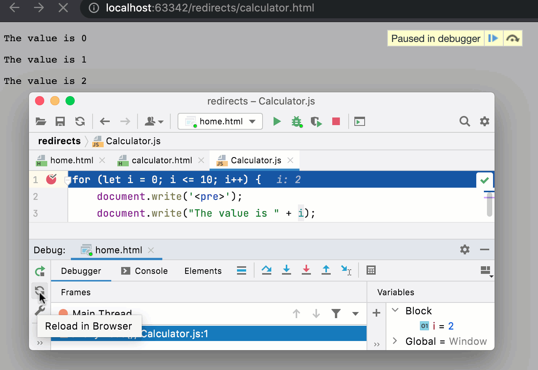Expand the Global Window variable
538x370 pixels.
click(395, 341)
